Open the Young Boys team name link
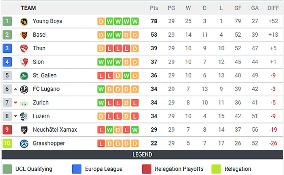This screenshot has height=175, width=284. (x=47, y=21)
